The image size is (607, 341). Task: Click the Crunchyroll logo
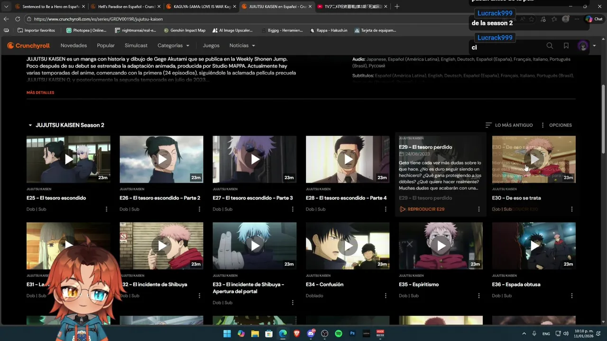(x=28, y=45)
